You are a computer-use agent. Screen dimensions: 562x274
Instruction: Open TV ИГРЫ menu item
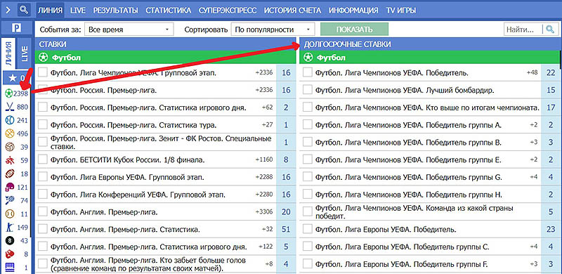(x=401, y=11)
